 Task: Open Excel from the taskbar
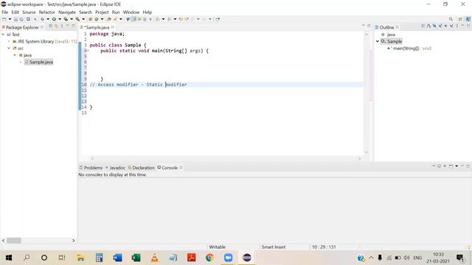click(136, 258)
